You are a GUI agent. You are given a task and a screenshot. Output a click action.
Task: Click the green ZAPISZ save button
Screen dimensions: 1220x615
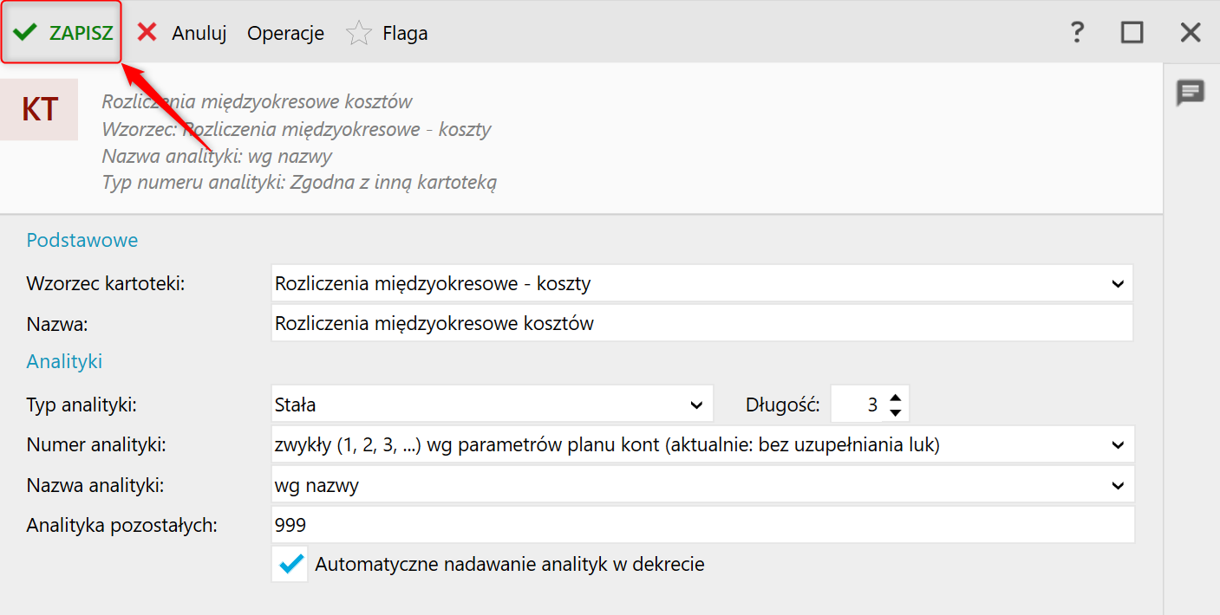click(62, 33)
